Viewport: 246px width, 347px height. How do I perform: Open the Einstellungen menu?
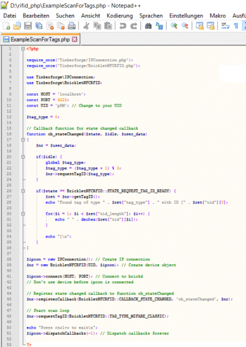pos(186,16)
